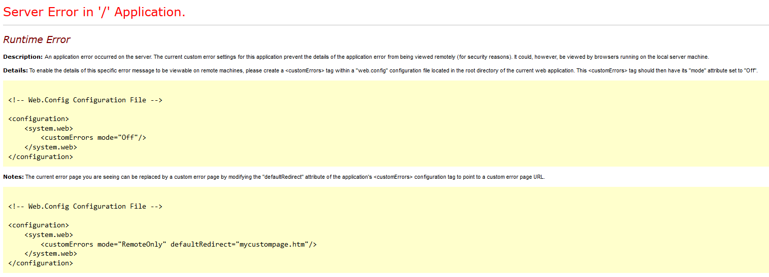Image resolution: width=769 pixels, height=277 pixels.
Task: Click the customErrors mode="RemoteOnly" code line
Action: click(179, 244)
